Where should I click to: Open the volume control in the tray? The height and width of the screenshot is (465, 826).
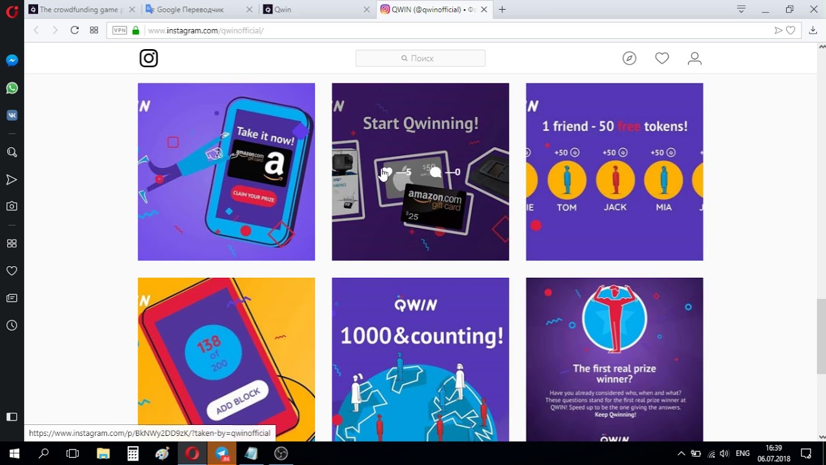[724, 453]
